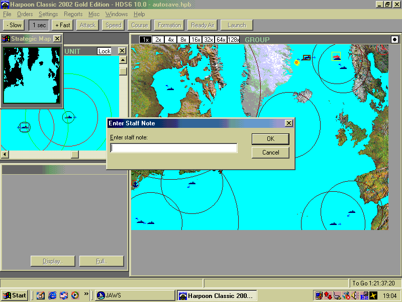Open the Windows menu
The image size is (402, 302).
coord(117,14)
